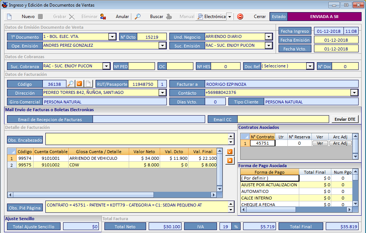This screenshot has width=366, height=233.
Task: Open dropdown arrow next to Electrónica
Action: click(229, 17)
